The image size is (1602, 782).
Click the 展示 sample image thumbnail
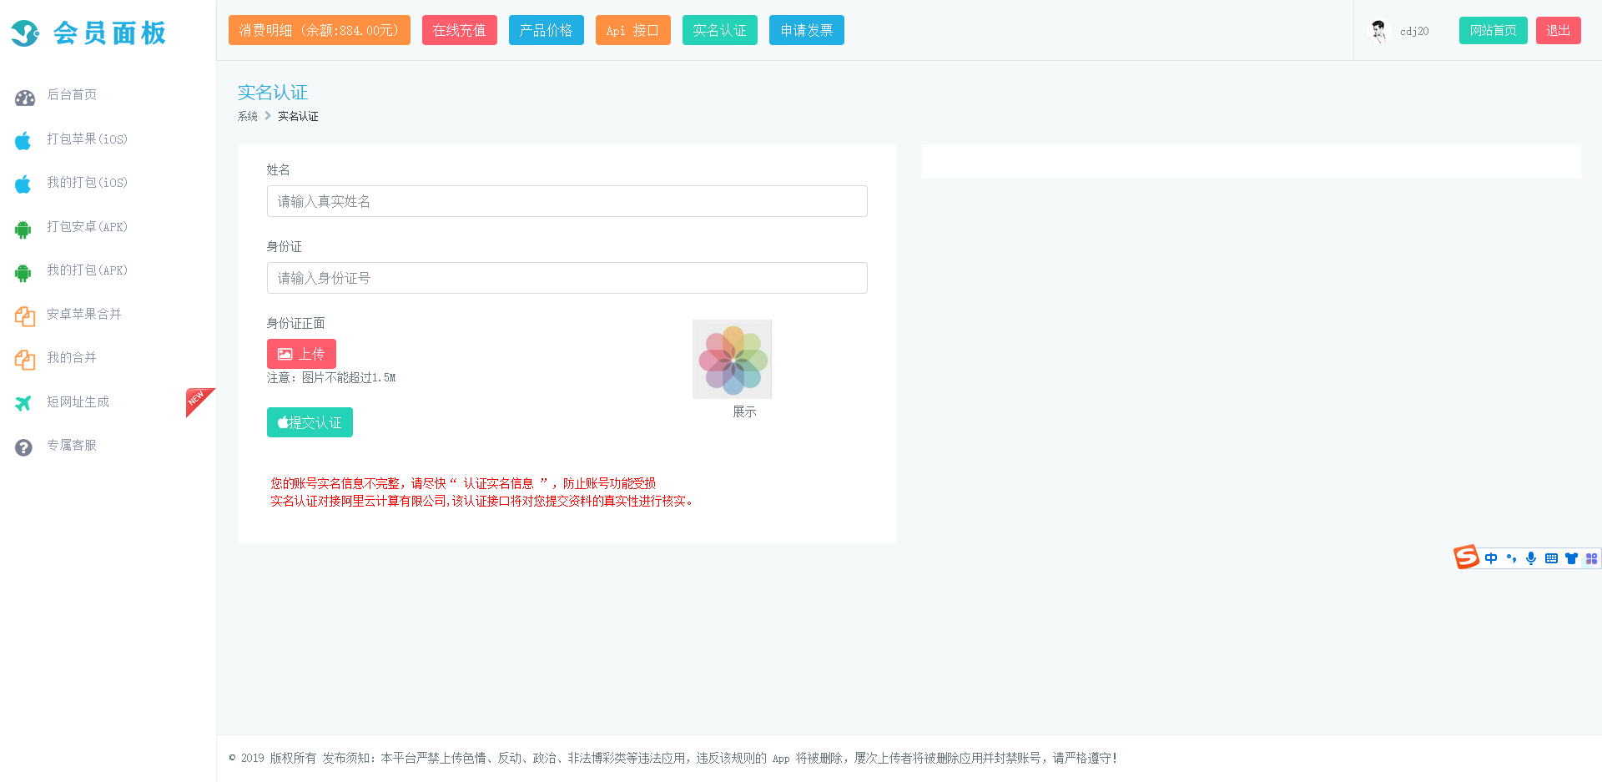732,360
